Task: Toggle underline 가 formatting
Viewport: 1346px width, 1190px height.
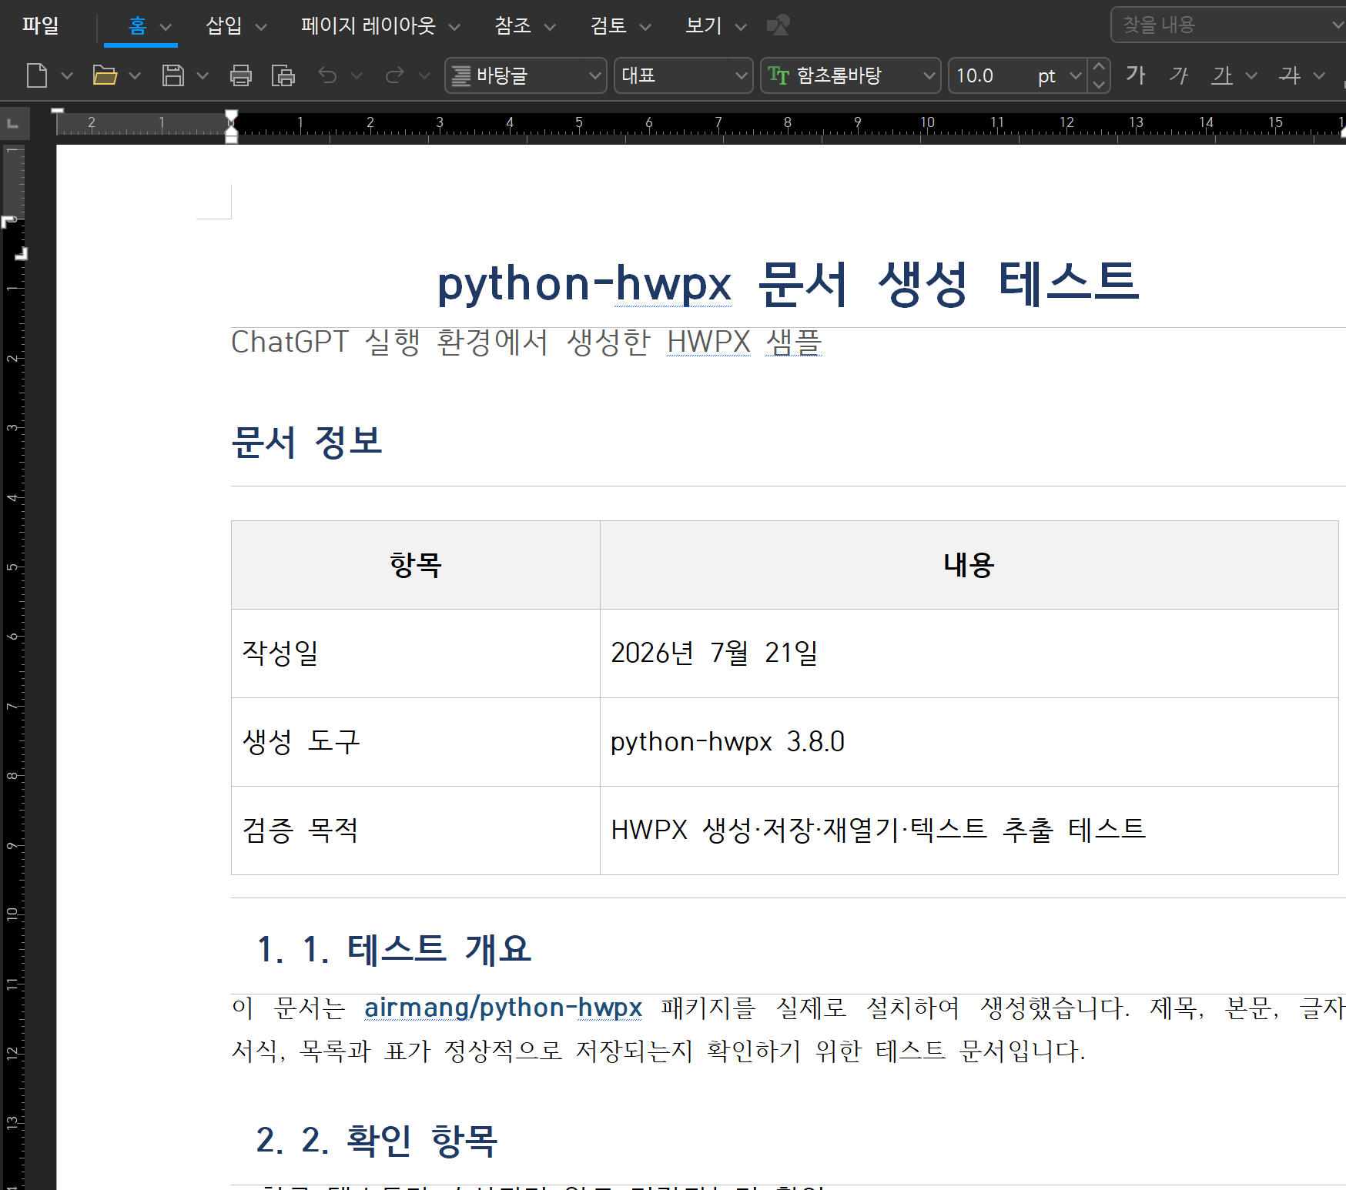Action: [x=1222, y=75]
